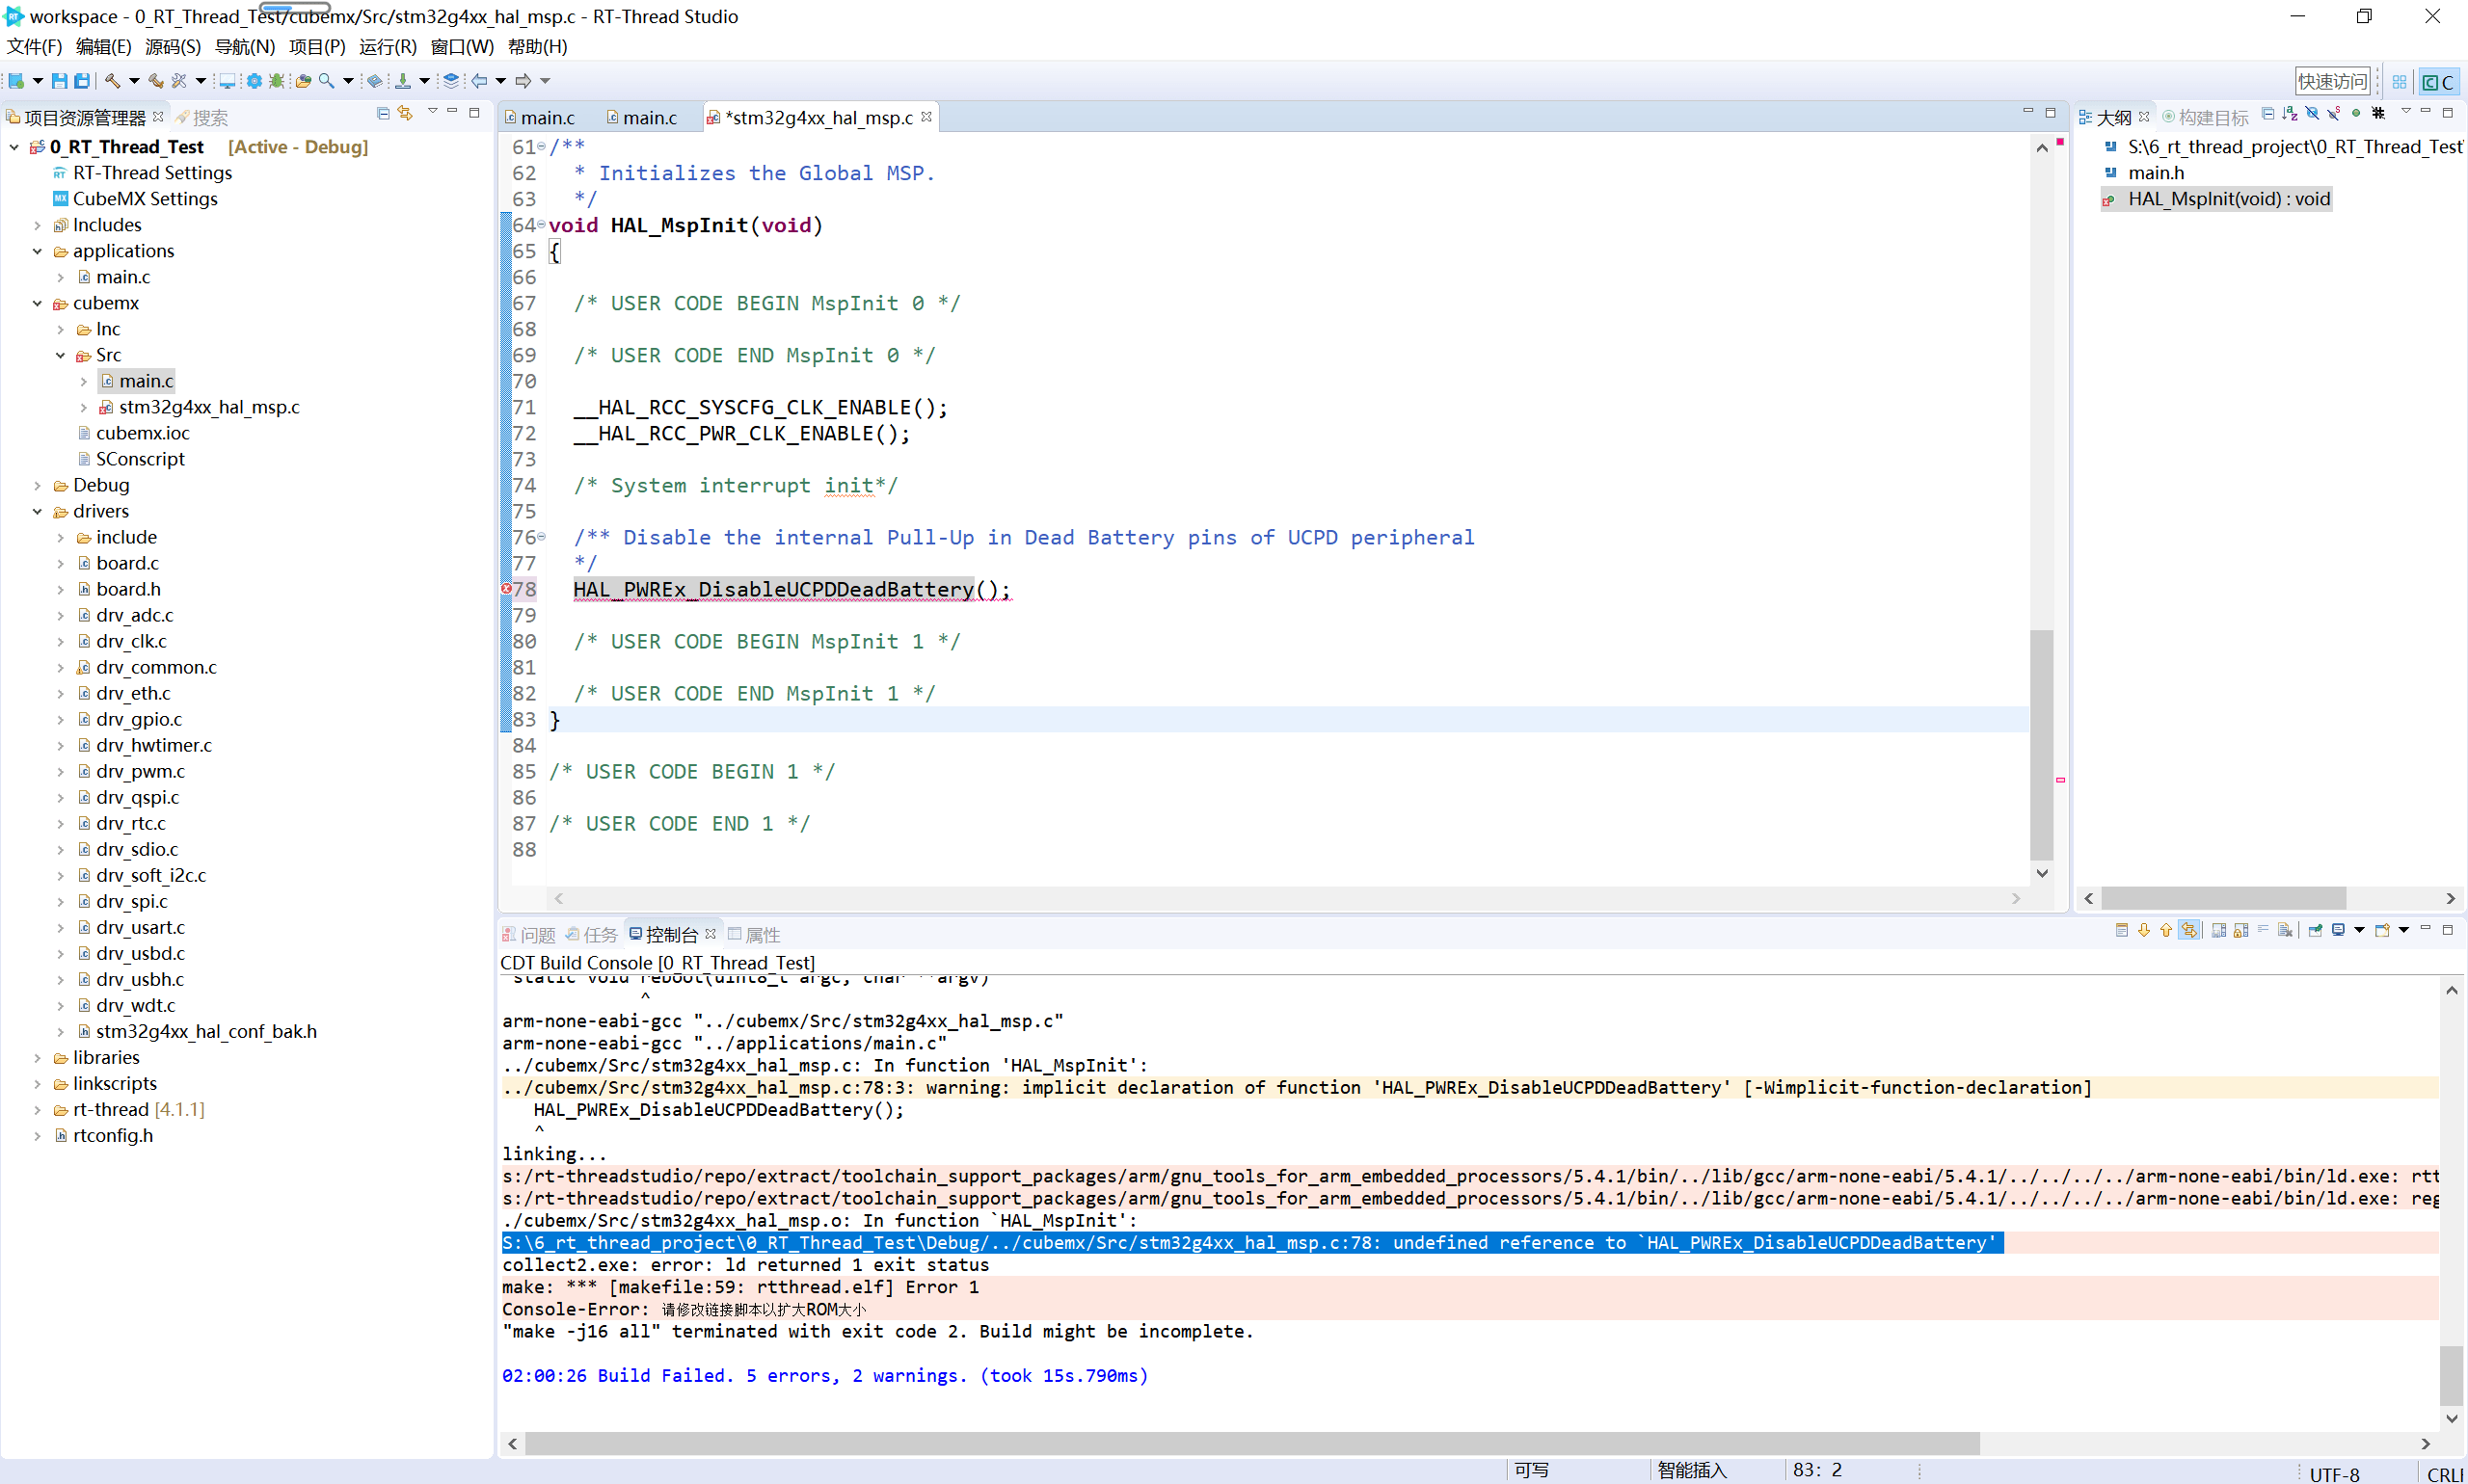2468x1484 pixels.
Task: Click the download program icon in toolbar
Action: (x=402, y=81)
